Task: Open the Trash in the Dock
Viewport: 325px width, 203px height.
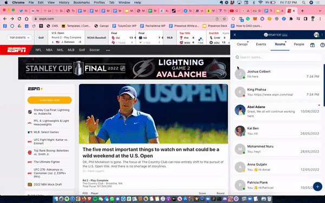Action: (x=269, y=199)
